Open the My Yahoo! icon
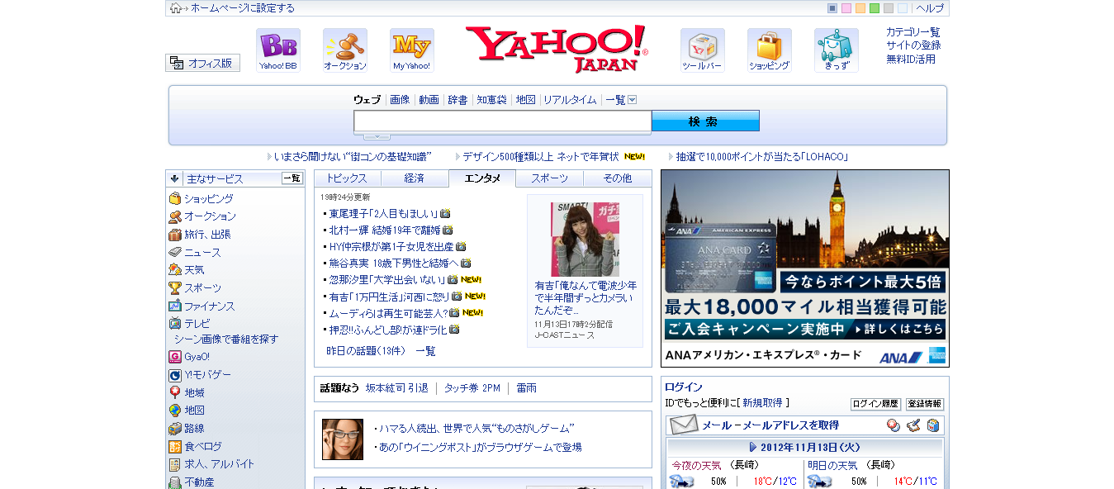 (x=412, y=50)
